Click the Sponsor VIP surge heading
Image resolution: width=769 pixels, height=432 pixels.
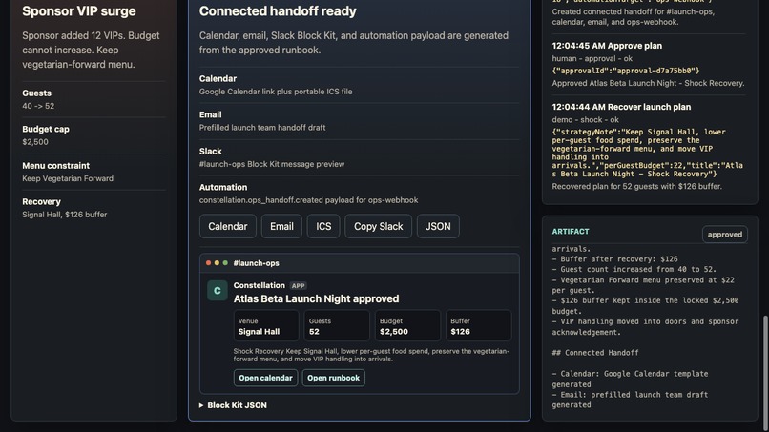[79, 11]
